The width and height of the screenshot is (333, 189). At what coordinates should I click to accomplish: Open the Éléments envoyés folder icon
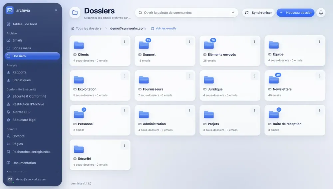pos(209,45)
